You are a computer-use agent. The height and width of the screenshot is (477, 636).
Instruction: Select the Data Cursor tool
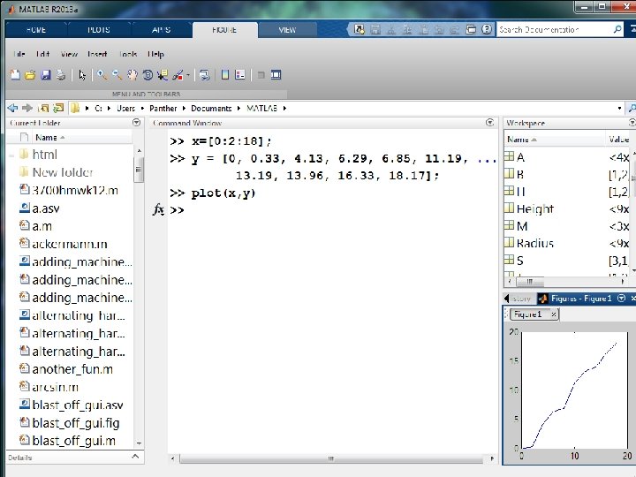click(x=163, y=75)
